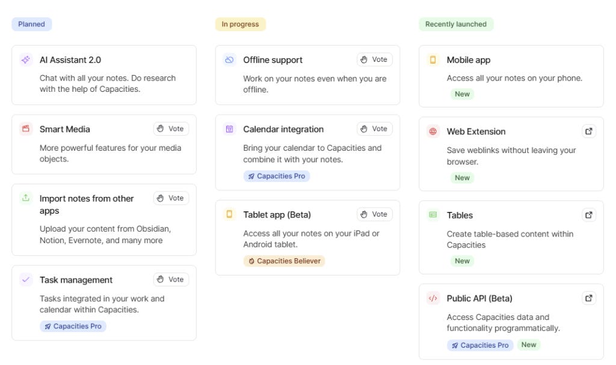The height and width of the screenshot is (365, 616).
Task: Select the Planned status label
Action: (x=31, y=24)
